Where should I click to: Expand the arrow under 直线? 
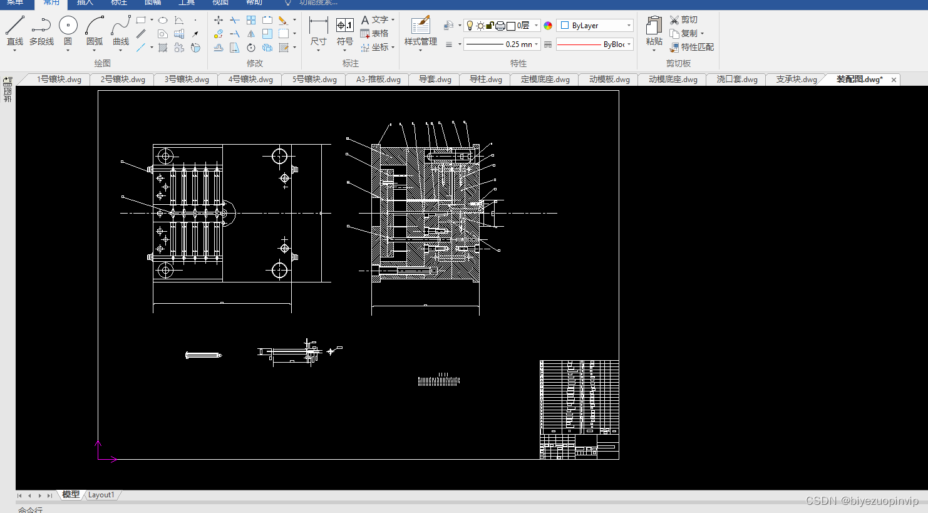tap(14, 50)
